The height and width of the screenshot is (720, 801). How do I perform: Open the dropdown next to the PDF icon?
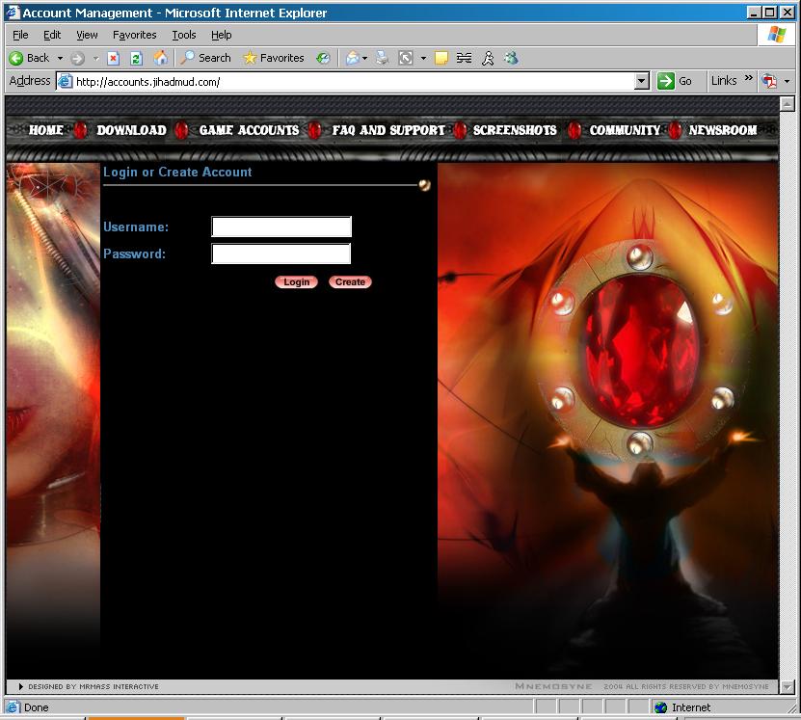click(x=788, y=81)
